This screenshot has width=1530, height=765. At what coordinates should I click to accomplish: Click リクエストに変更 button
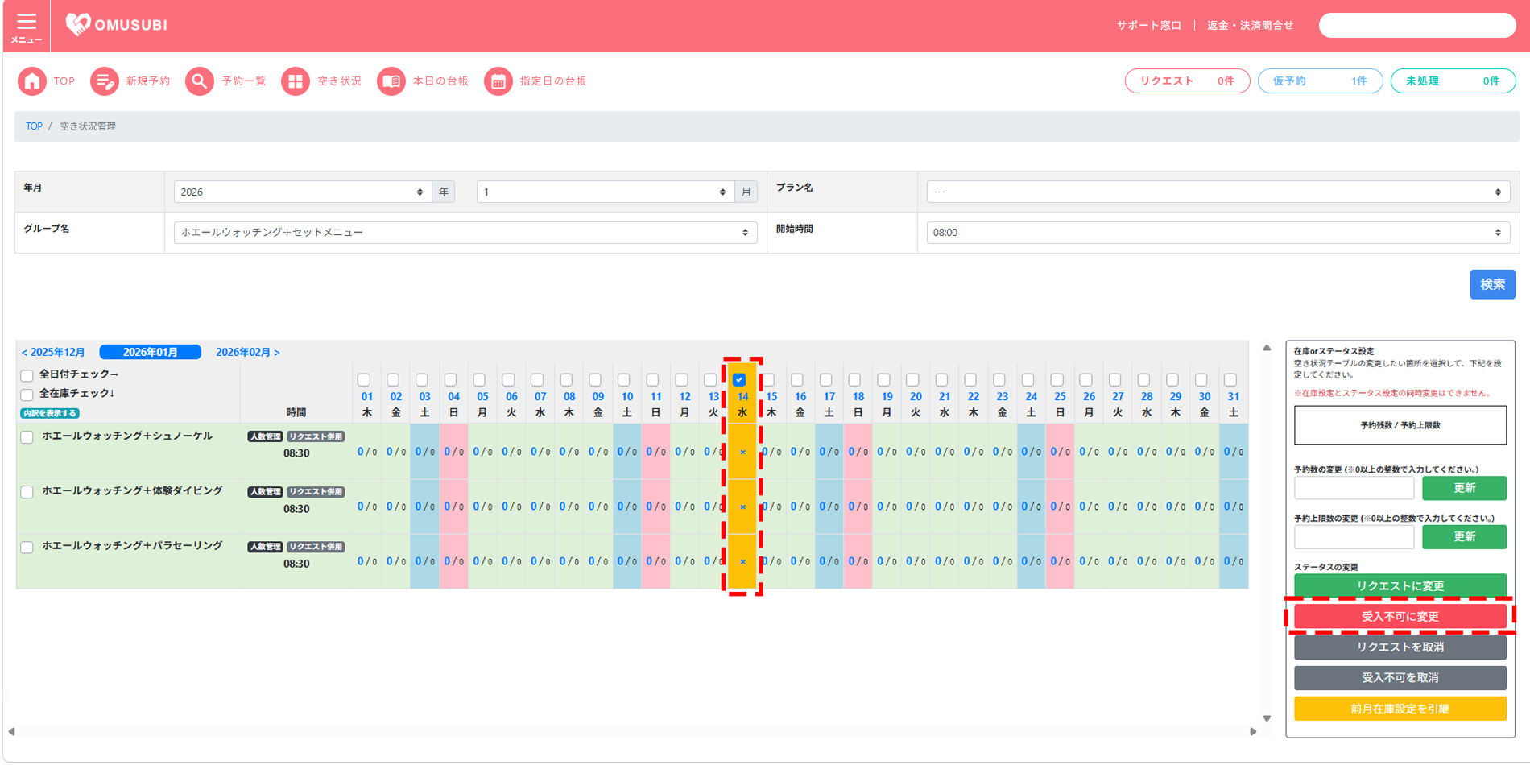(1400, 585)
